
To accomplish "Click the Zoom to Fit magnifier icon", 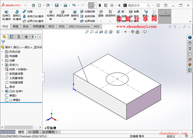I will pos(87,32).
